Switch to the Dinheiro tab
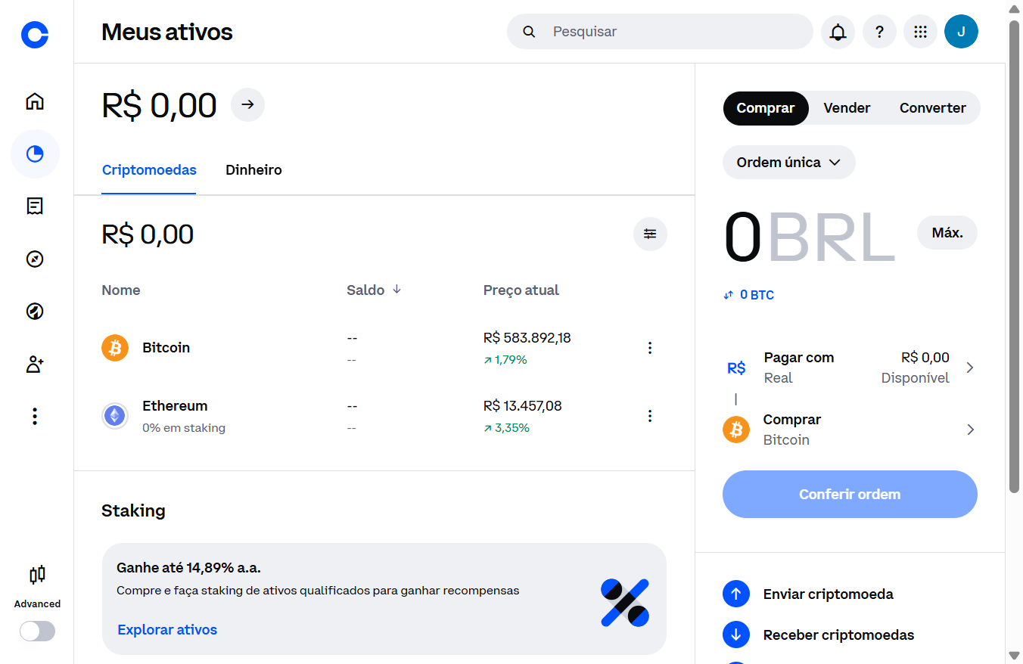Image resolution: width=1023 pixels, height=664 pixels. pos(253,170)
